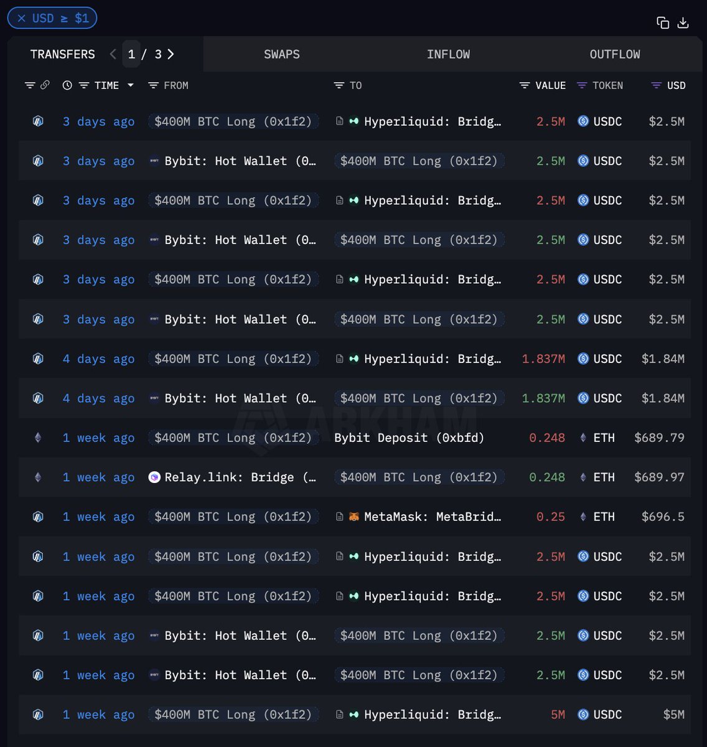Image resolution: width=707 pixels, height=747 pixels.
Task: Open $400M BTC Long tag in MetaMask row
Action: (233, 517)
